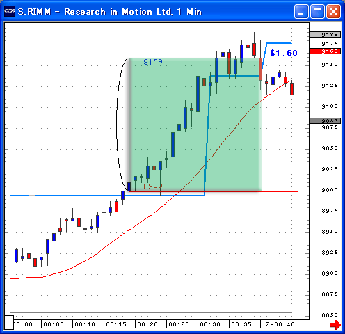Click the 7-00:40 time axis label
Viewport: 345px width, 334px height.
280,324
